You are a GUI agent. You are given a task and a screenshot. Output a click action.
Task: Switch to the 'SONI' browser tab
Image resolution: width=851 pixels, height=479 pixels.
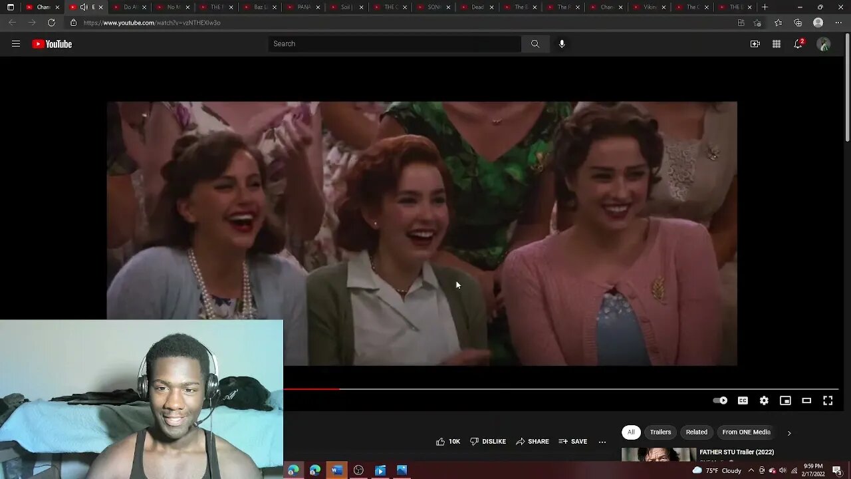(x=434, y=7)
